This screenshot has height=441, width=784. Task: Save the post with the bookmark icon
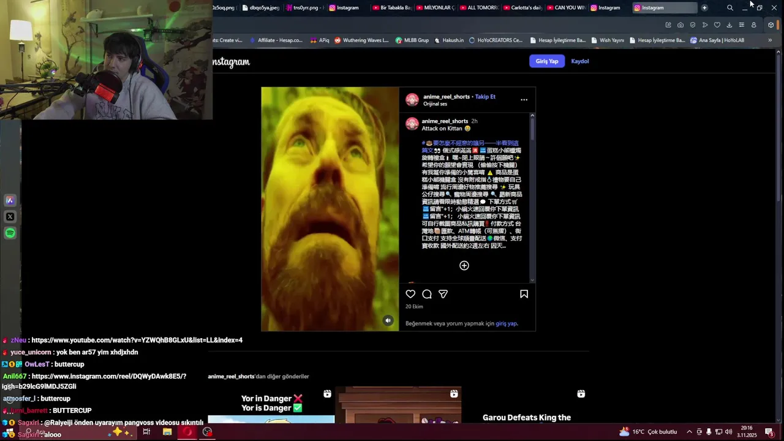524,294
